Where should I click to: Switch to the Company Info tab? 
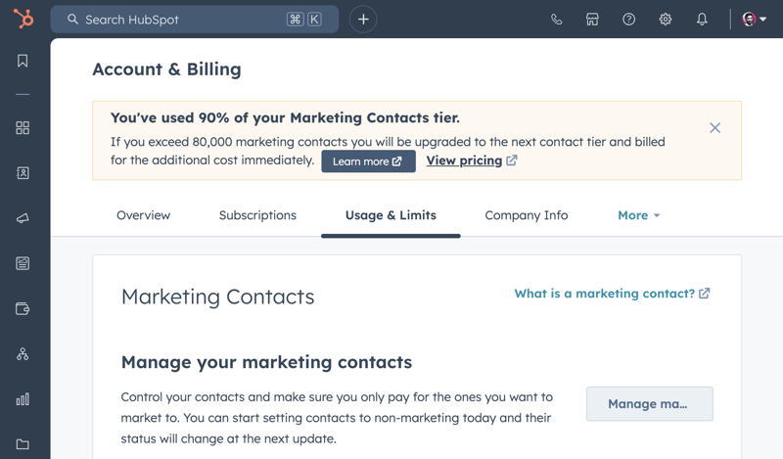(527, 215)
